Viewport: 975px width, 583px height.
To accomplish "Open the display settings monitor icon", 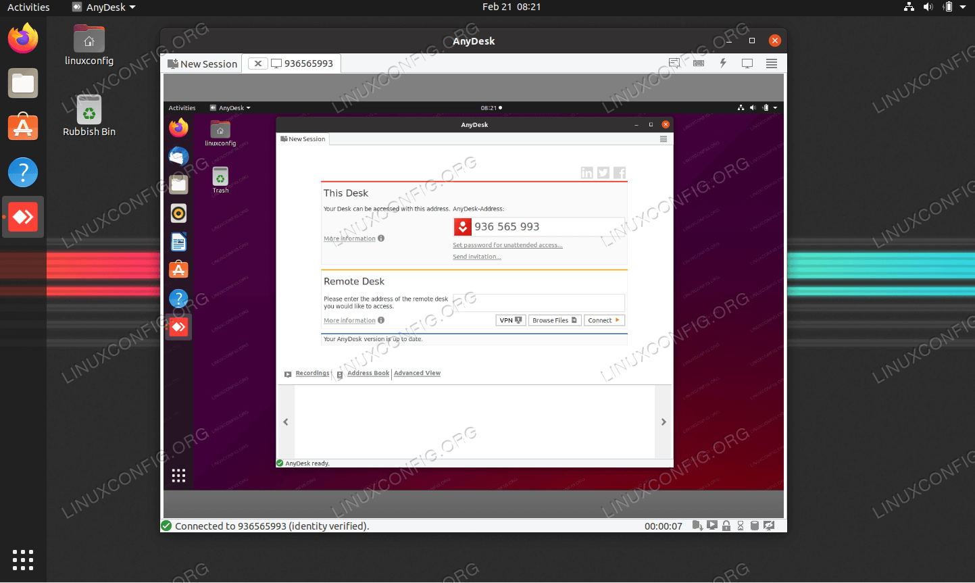I will pyautogui.click(x=747, y=64).
